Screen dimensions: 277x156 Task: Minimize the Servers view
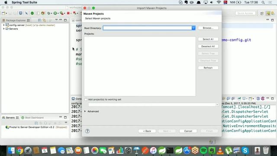tap(61, 117)
